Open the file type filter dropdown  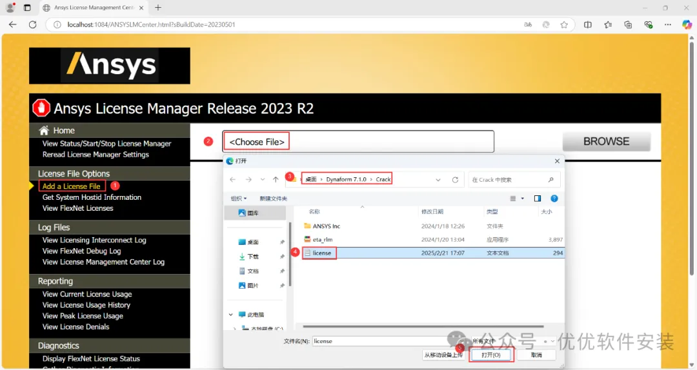[513, 341]
